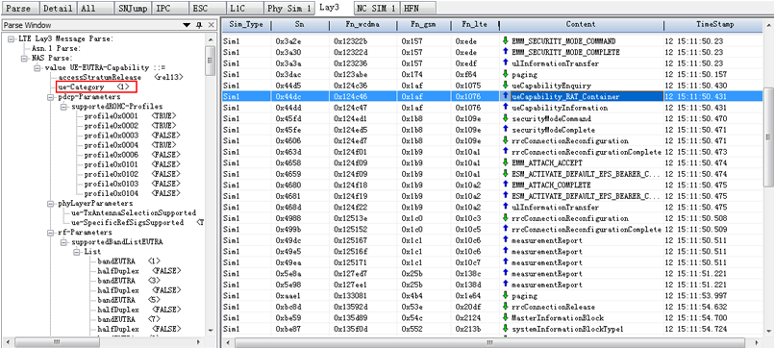Collapse the supportedROHC-Profiles node
This screenshot has width=774, height=348.
click(x=63, y=107)
